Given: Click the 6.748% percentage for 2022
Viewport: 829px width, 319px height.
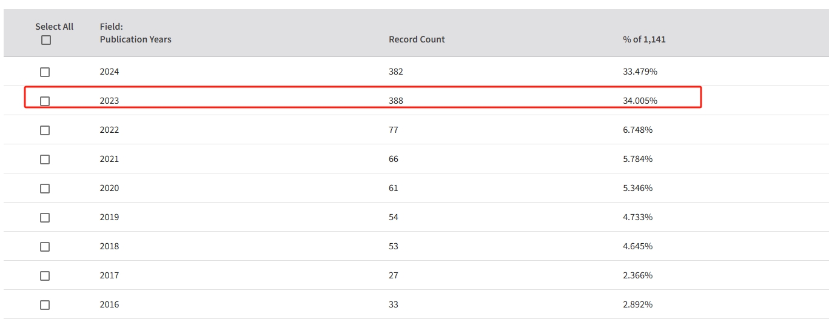Looking at the screenshot, I should point(637,130).
